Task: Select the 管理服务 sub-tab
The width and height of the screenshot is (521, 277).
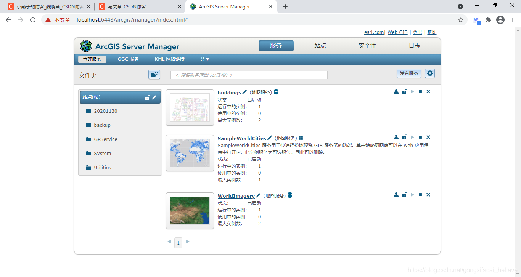Action: click(92, 59)
